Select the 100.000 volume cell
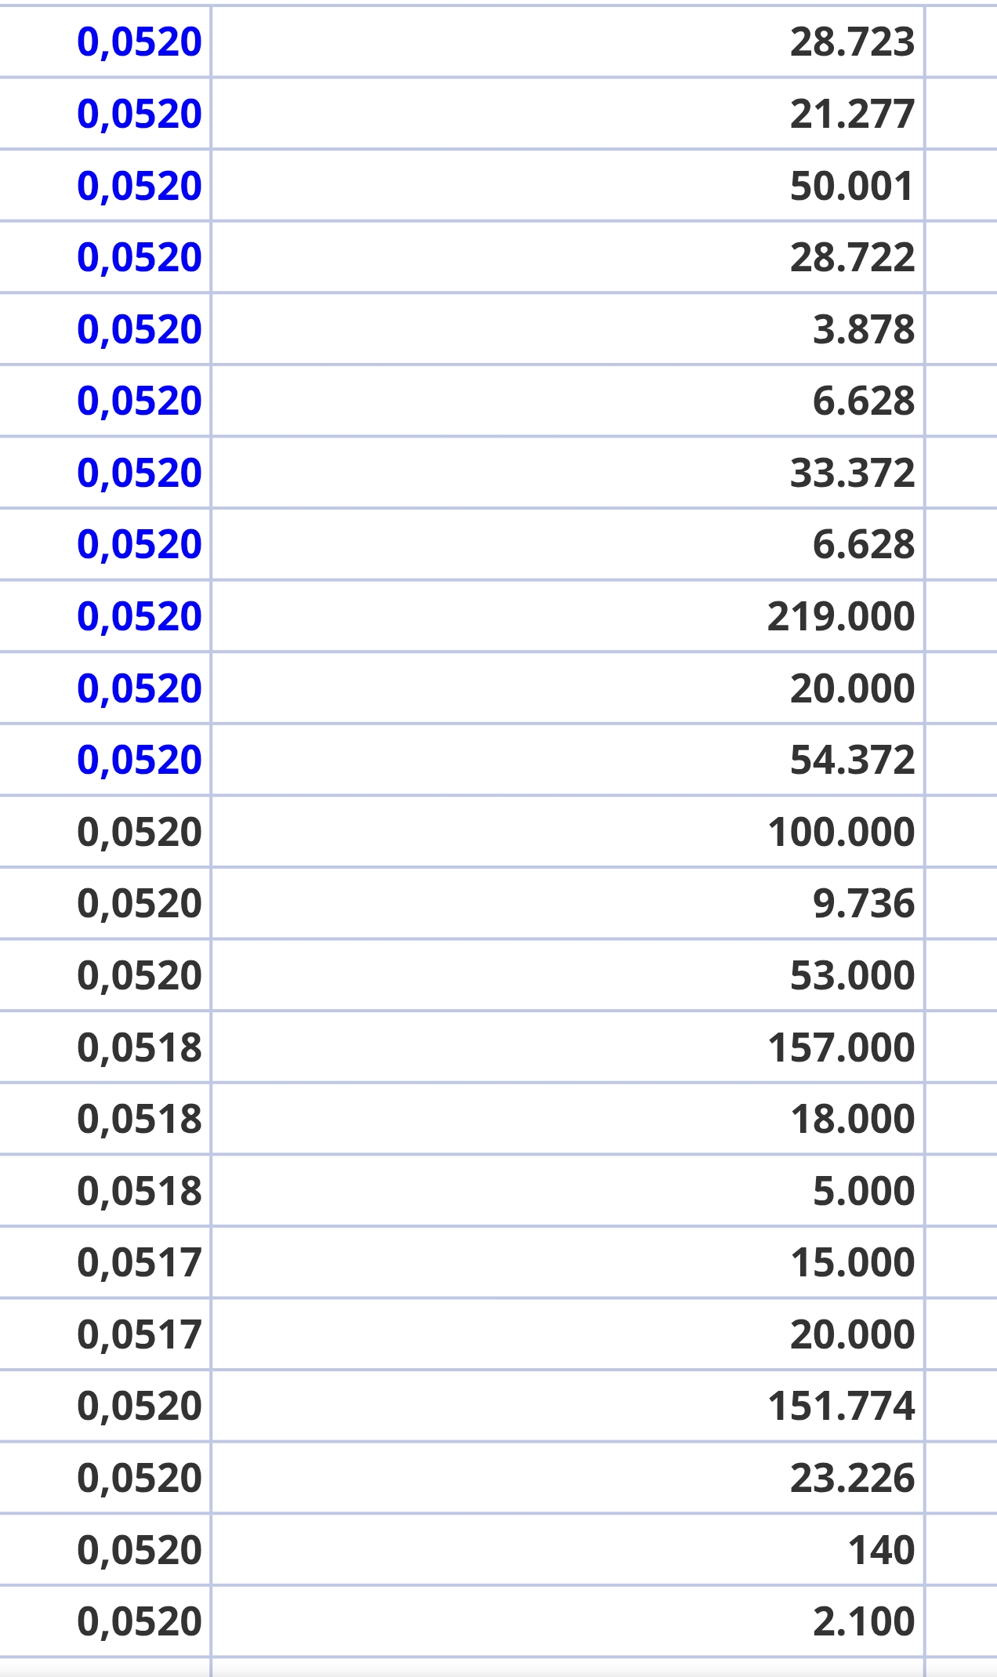The image size is (997, 1677). [x=568, y=832]
